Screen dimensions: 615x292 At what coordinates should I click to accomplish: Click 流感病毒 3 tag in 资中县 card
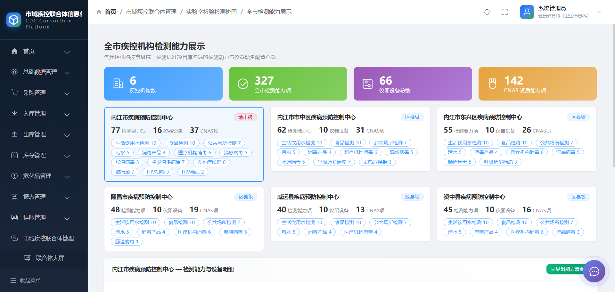tap(568, 232)
